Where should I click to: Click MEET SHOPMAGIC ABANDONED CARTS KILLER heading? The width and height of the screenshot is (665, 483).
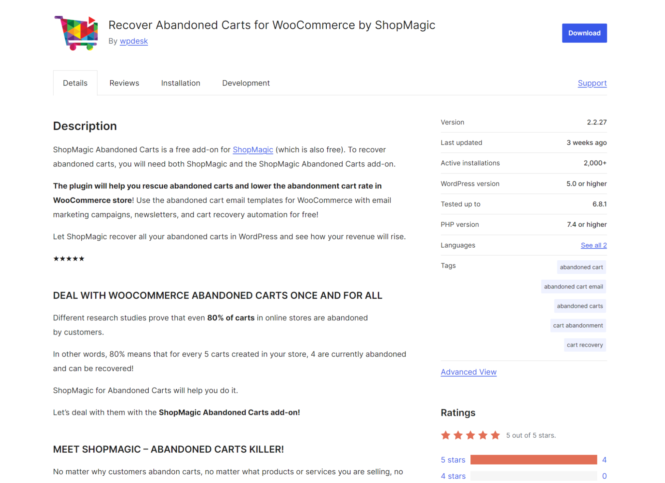168,449
